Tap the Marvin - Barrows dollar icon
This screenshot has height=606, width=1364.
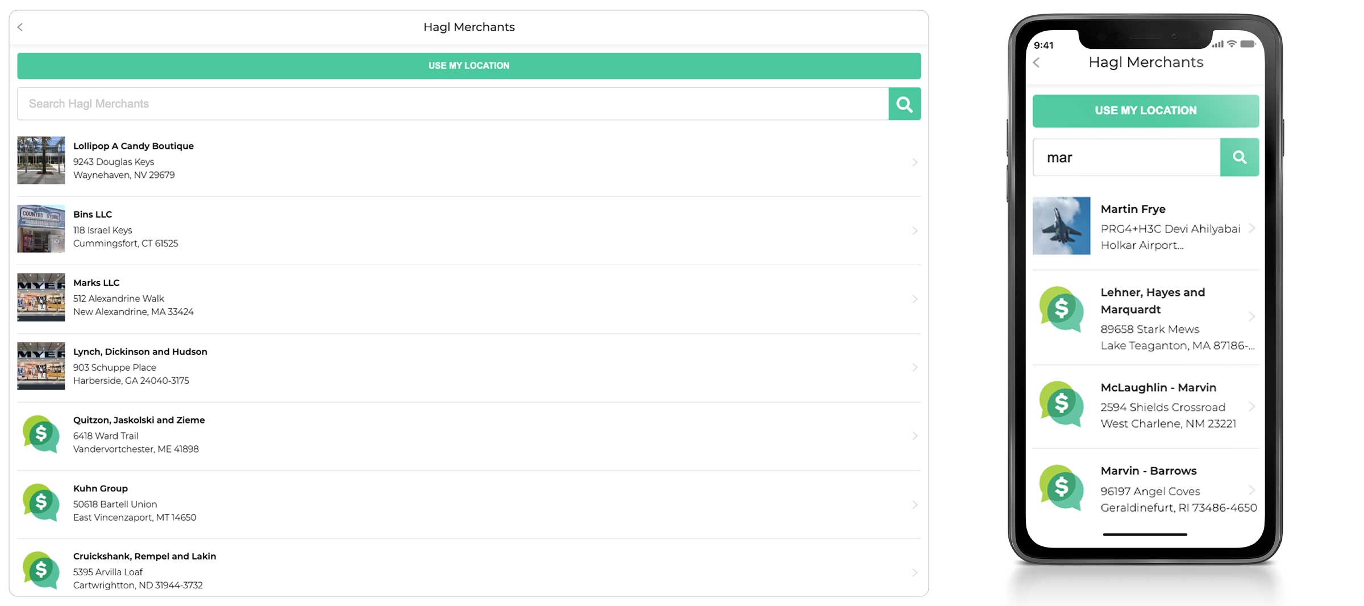[x=1061, y=487]
